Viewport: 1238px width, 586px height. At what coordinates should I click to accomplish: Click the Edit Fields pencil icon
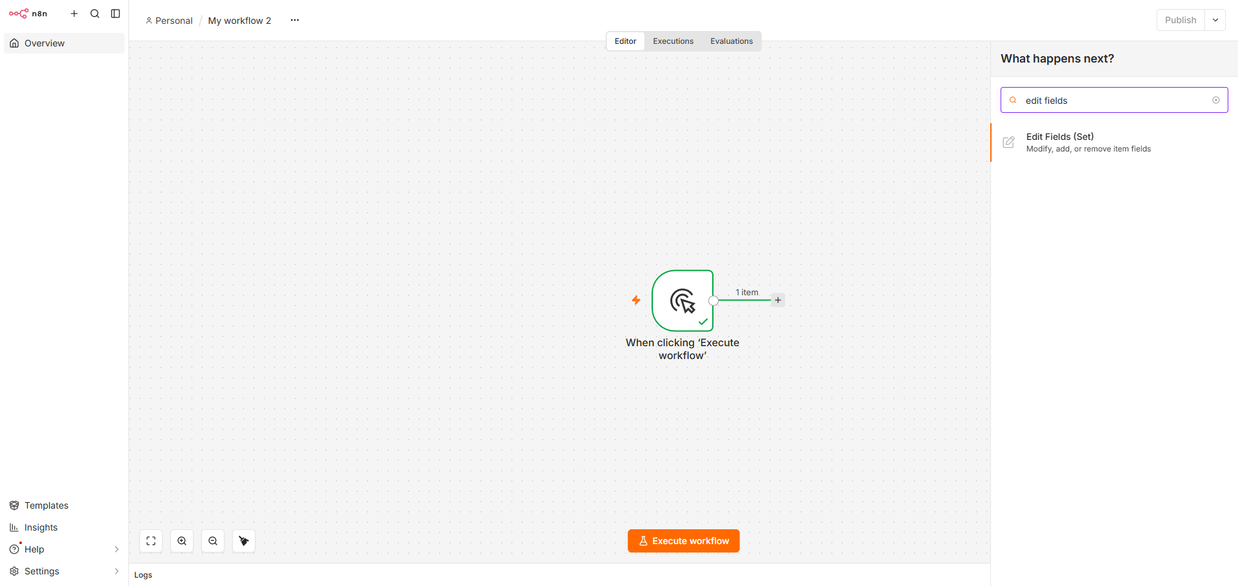(1009, 142)
